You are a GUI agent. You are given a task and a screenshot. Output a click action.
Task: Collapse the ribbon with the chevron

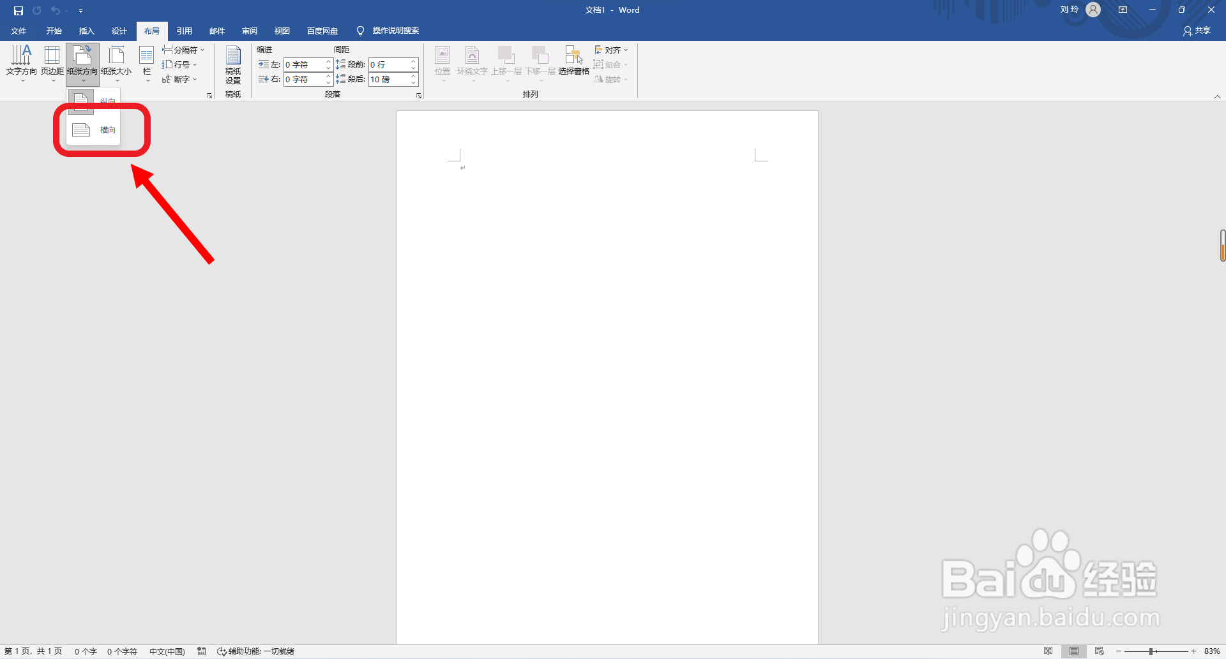(x=1217, y=97)
